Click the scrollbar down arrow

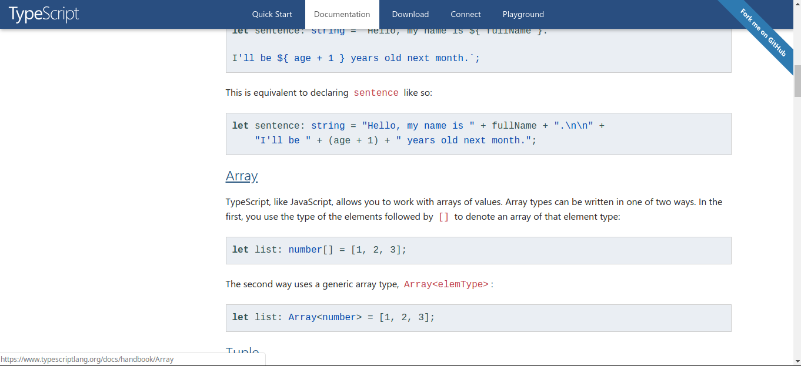pos(797,361)
